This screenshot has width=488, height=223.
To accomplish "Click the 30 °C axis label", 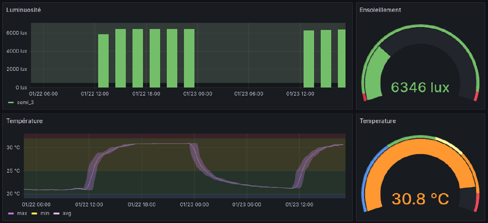I will 13,147.
